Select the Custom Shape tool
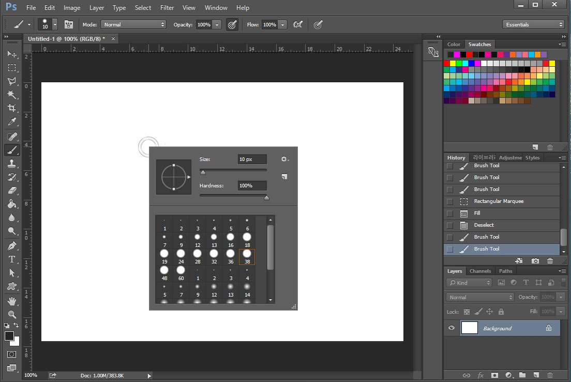Viewport: 571px width, 382px height. click(12, 286)
